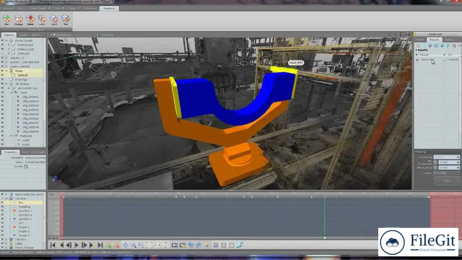Toggle eye next to Clash 497 result
The width and height of the screenshot is (462, 260).
[417, 60]
